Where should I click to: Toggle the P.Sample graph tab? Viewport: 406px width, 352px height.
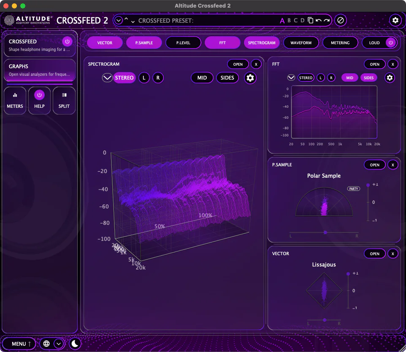pyautogui.click(x=144, y=43)
